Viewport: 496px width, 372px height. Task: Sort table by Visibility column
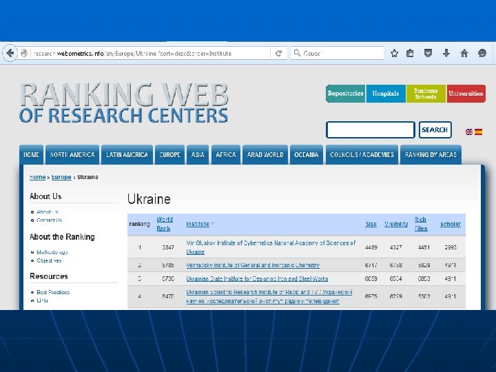[396, 224]
